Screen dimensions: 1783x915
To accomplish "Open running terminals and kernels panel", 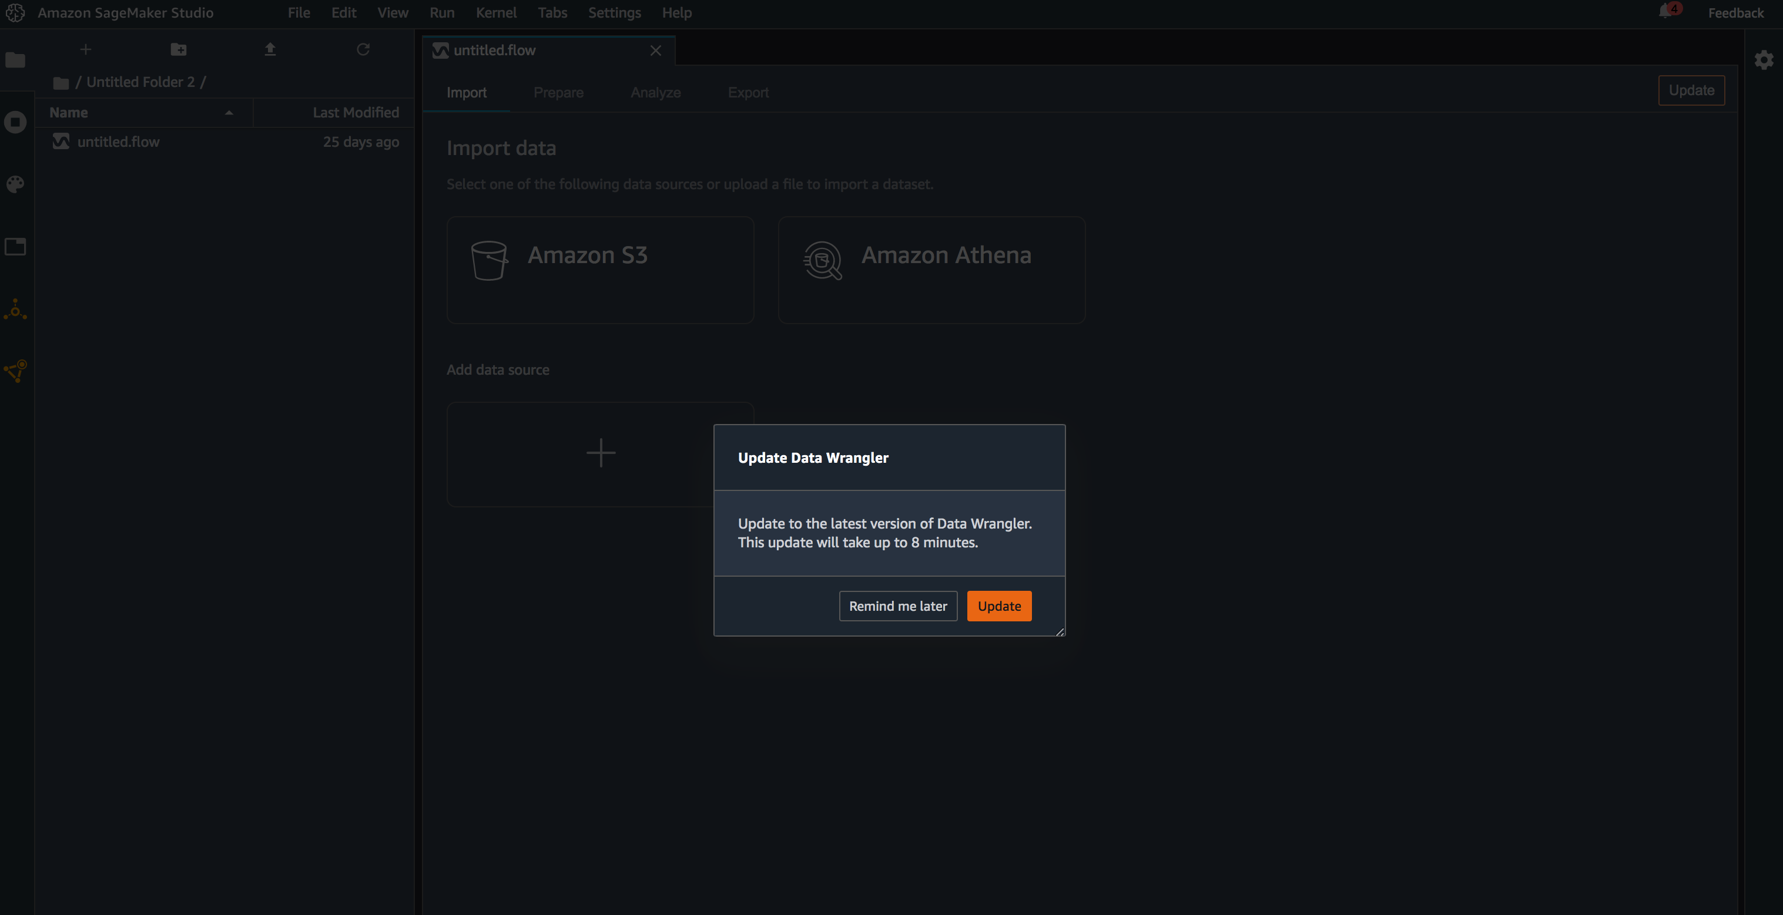I will pyautogui.click(x=15, y=122).
